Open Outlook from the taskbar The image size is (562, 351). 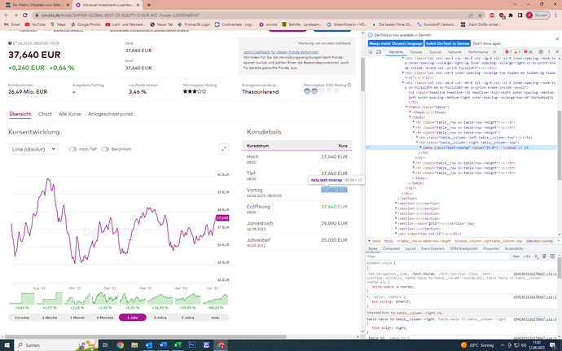pos(149,345)
